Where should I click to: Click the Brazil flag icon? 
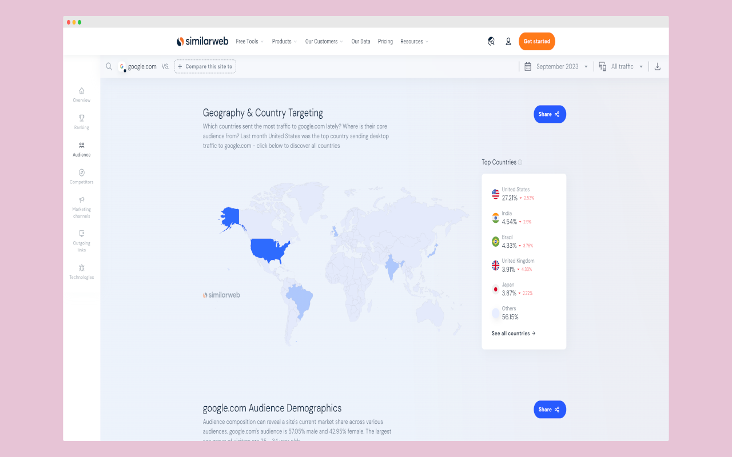click(x=495, y=242)
